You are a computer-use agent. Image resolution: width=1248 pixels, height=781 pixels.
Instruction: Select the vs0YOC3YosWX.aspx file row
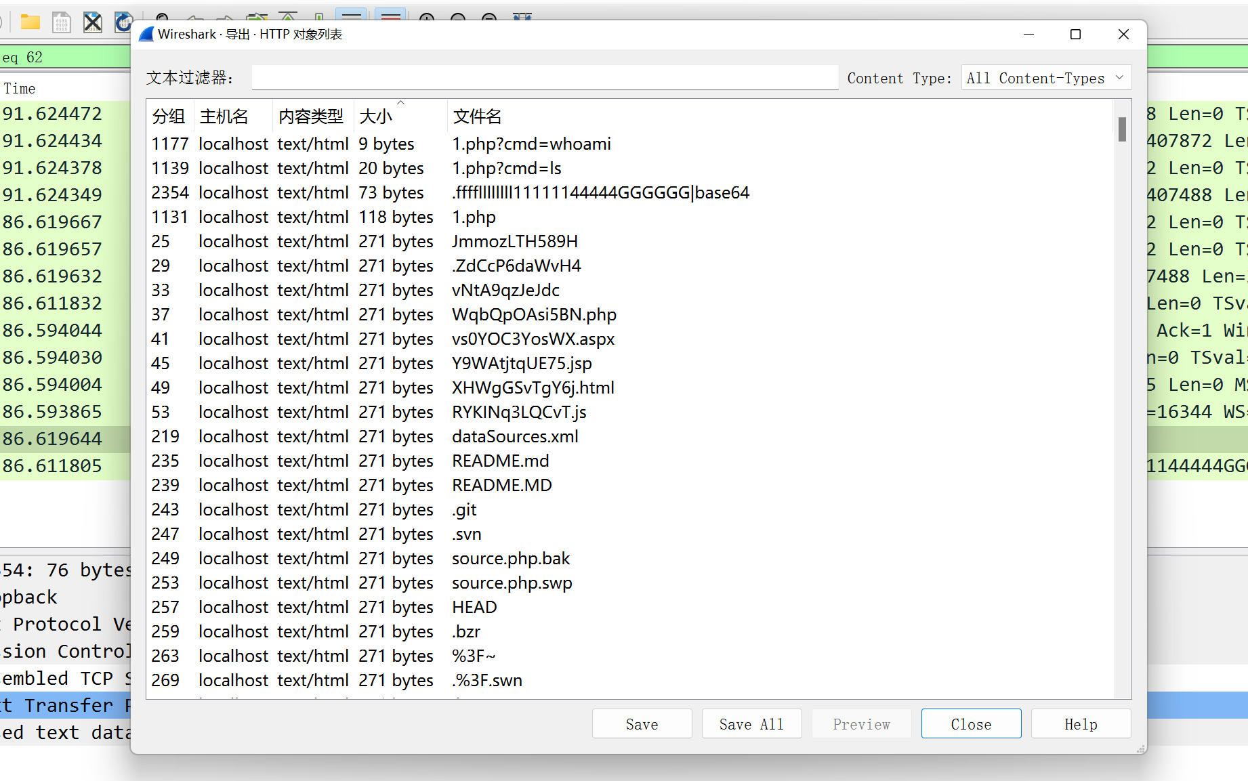630,339
